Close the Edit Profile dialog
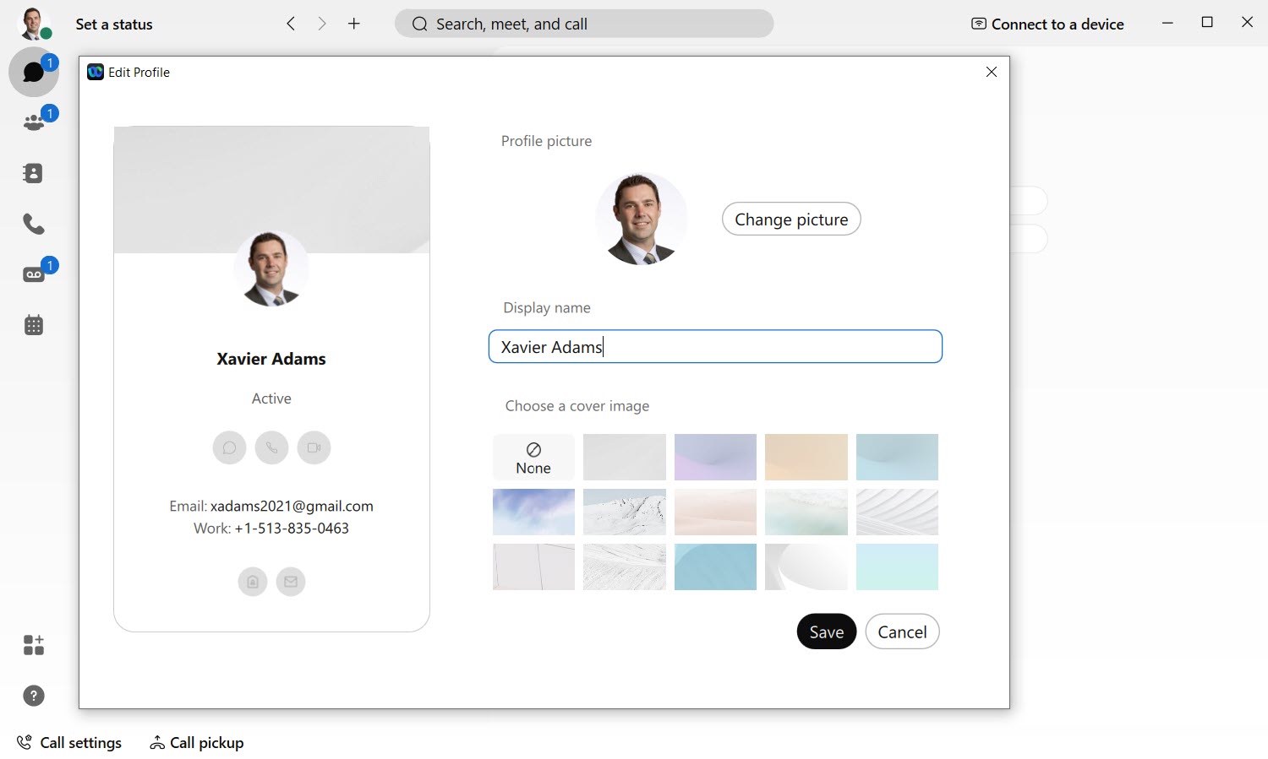This screenshot has width=1268, height=759. click(992, 72)
